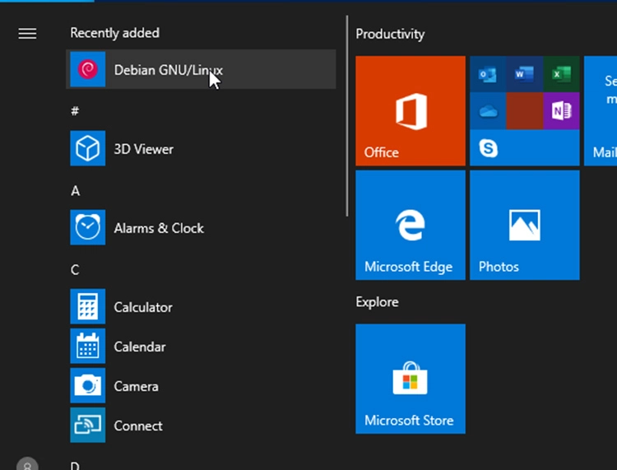Click the Camera label text
This screenshot has width=617, height=470.
pyautogui.click(x=136, y=386)
